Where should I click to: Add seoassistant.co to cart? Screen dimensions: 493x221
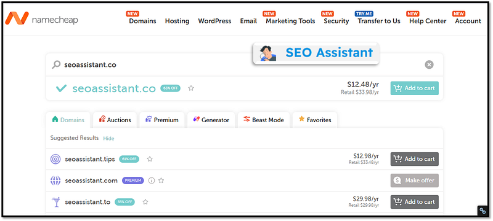pyautogui.click(x=414, y=88)
